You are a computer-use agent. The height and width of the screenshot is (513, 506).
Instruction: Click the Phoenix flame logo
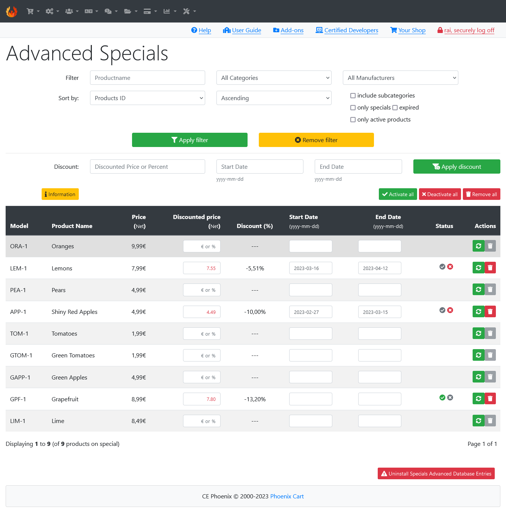[x=12, y=12]
